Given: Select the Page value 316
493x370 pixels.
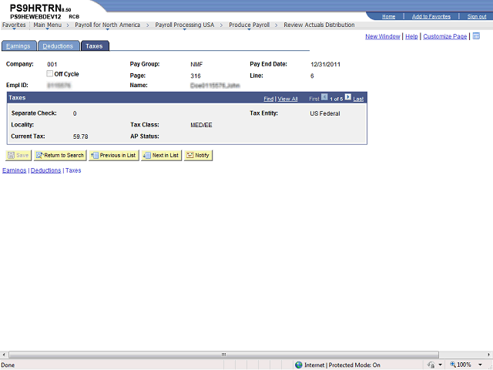Looking at the screenshot, I should (x=195, y=76).
